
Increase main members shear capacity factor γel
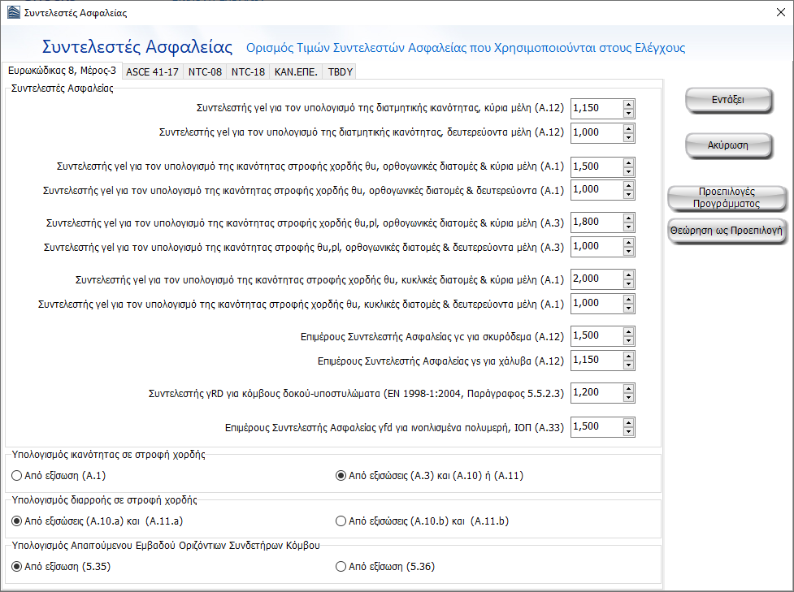(628, 104)
